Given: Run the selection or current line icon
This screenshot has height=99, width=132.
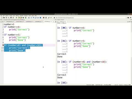Looking at the screenshot, I should (23, 18).
